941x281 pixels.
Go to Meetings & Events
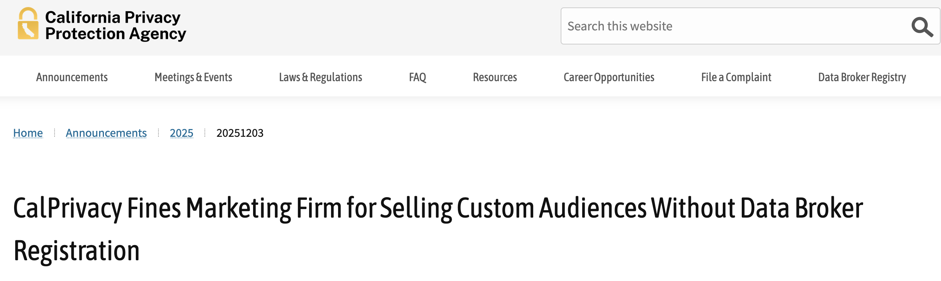[193, 77]
